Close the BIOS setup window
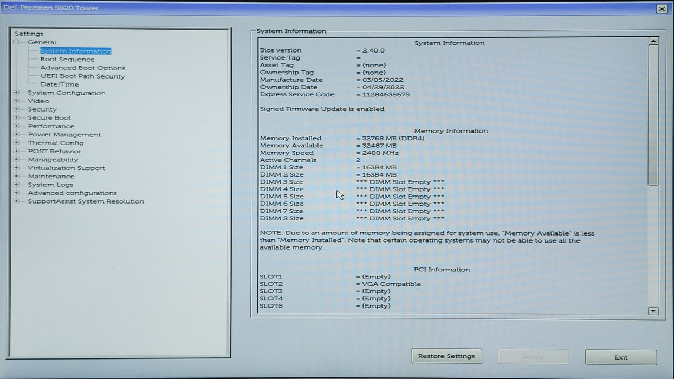The width and height of the screenshot is (674, 379). point(662,9)
